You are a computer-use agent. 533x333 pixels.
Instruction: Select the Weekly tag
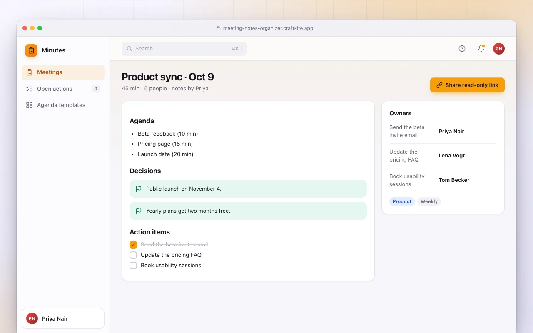pos(429,201)
